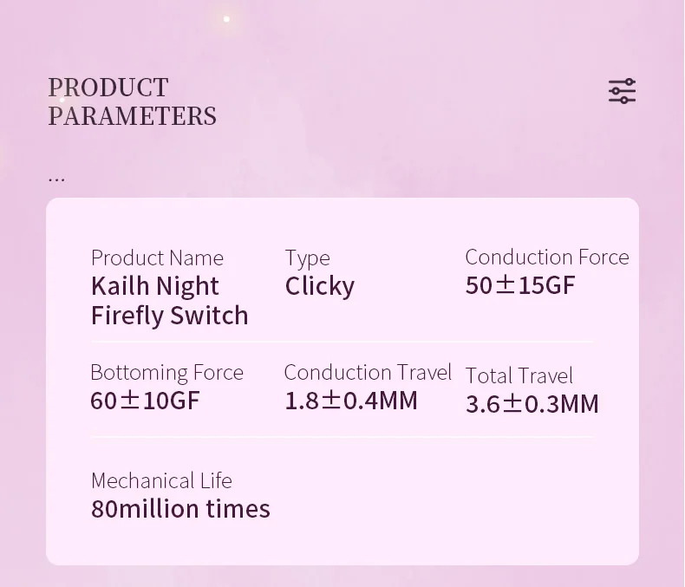This screenshot has height=587, width=685.
Task: Select the 1.8±0.4MM value
Action: 351,401
